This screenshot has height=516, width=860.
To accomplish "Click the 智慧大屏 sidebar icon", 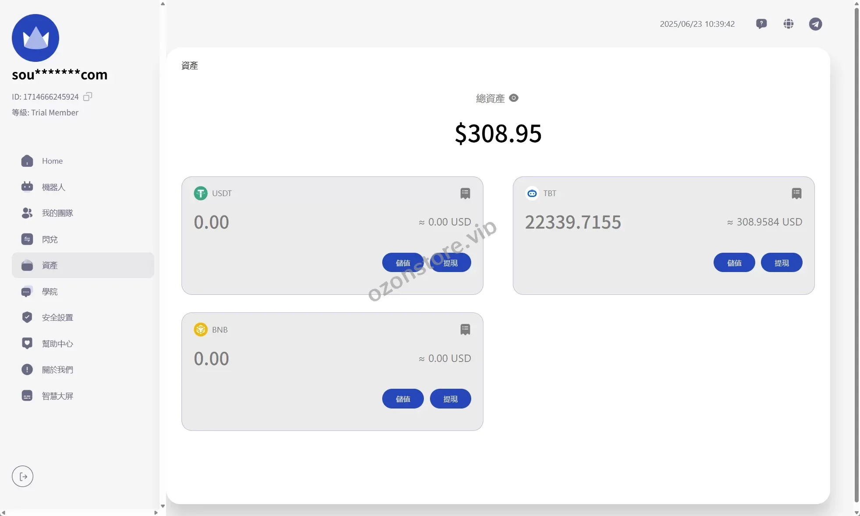I will [x=27, y=396].
